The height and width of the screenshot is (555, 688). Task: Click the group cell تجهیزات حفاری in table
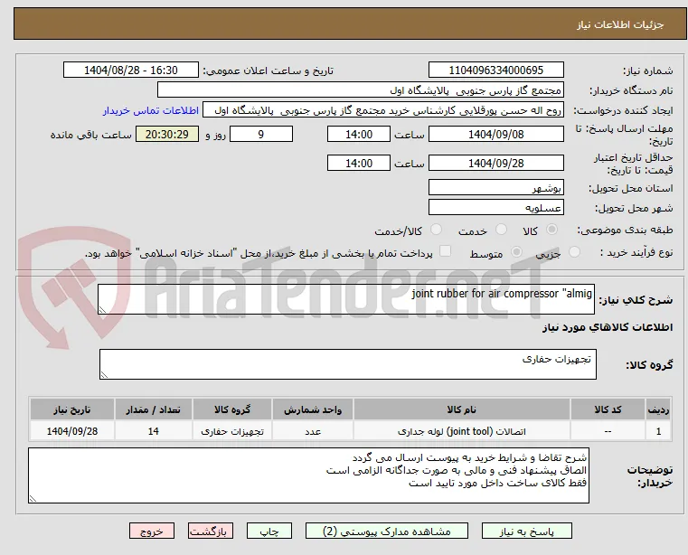tap(232, 431)
